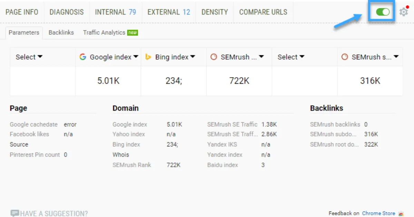
Task: Open the Google index column dropdown
Action: pyautogui.click(x=109, y=57)
